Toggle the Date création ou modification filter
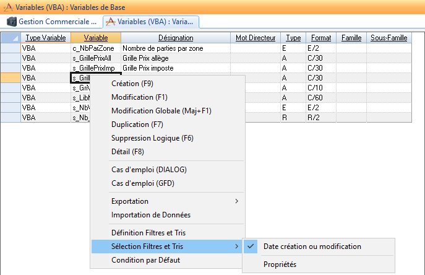The image size is (425, 275). [312, 247]
